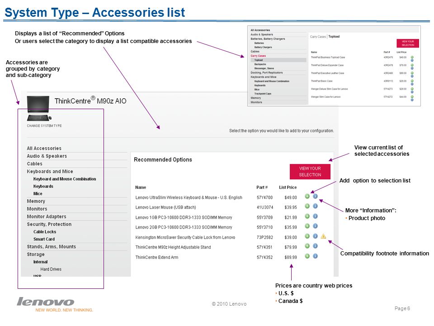
Task: Add ThinkCentre M90z Height Adjustable Stand
Action: tap(307, 246)
